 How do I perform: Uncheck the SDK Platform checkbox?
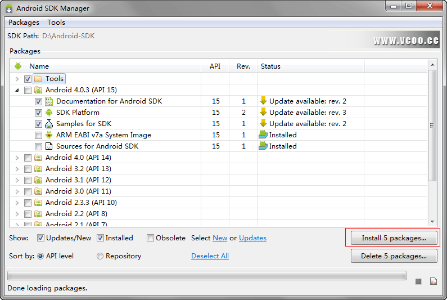(38, 113)
